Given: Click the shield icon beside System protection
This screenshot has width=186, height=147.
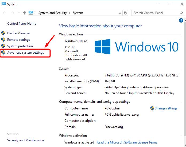Looking at the screenshot, I should 3,46.
